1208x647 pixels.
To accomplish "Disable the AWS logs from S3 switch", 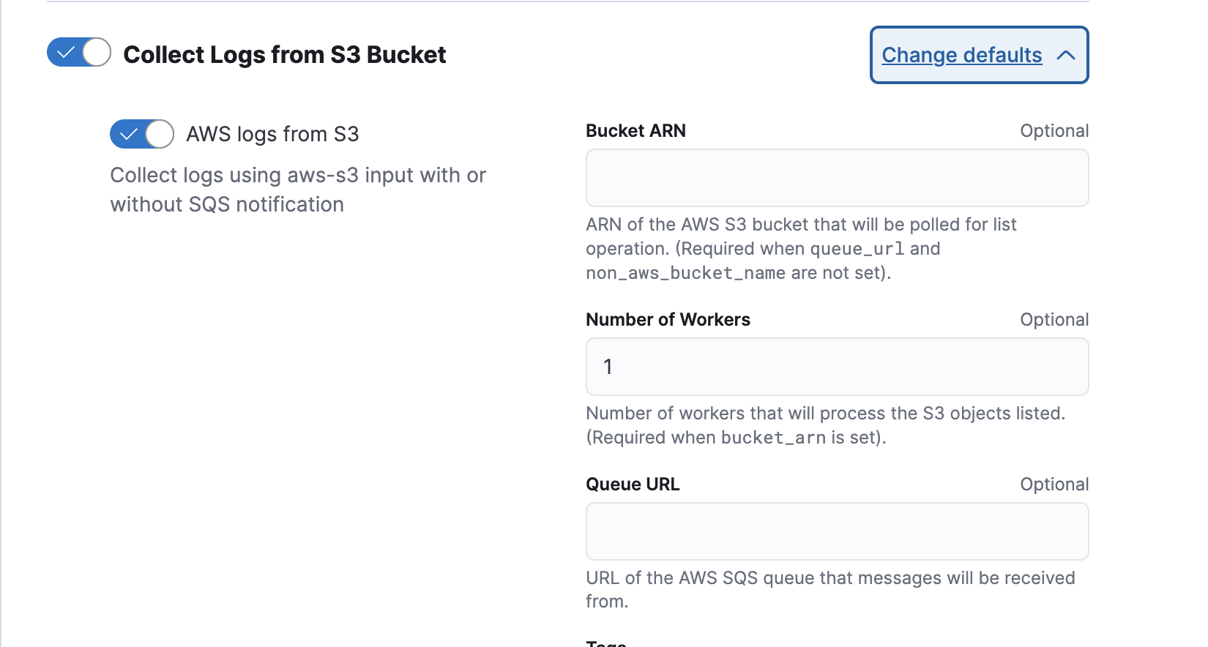I will 142,134.
